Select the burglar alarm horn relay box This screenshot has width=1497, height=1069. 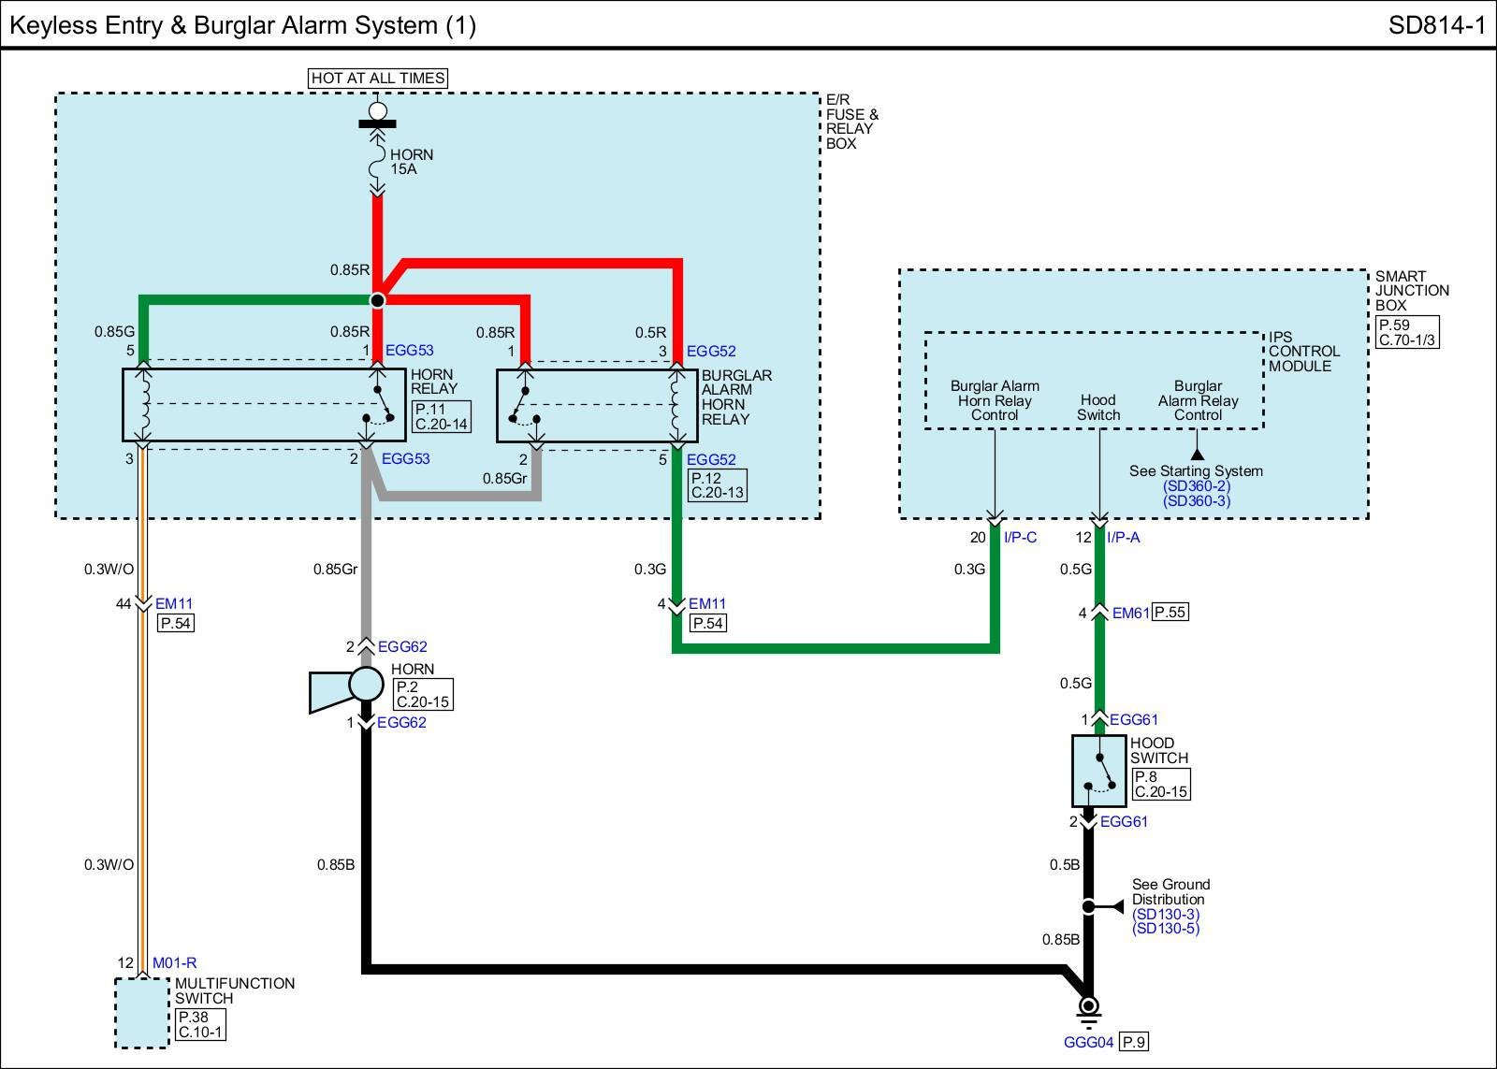(x=596, y=406)
